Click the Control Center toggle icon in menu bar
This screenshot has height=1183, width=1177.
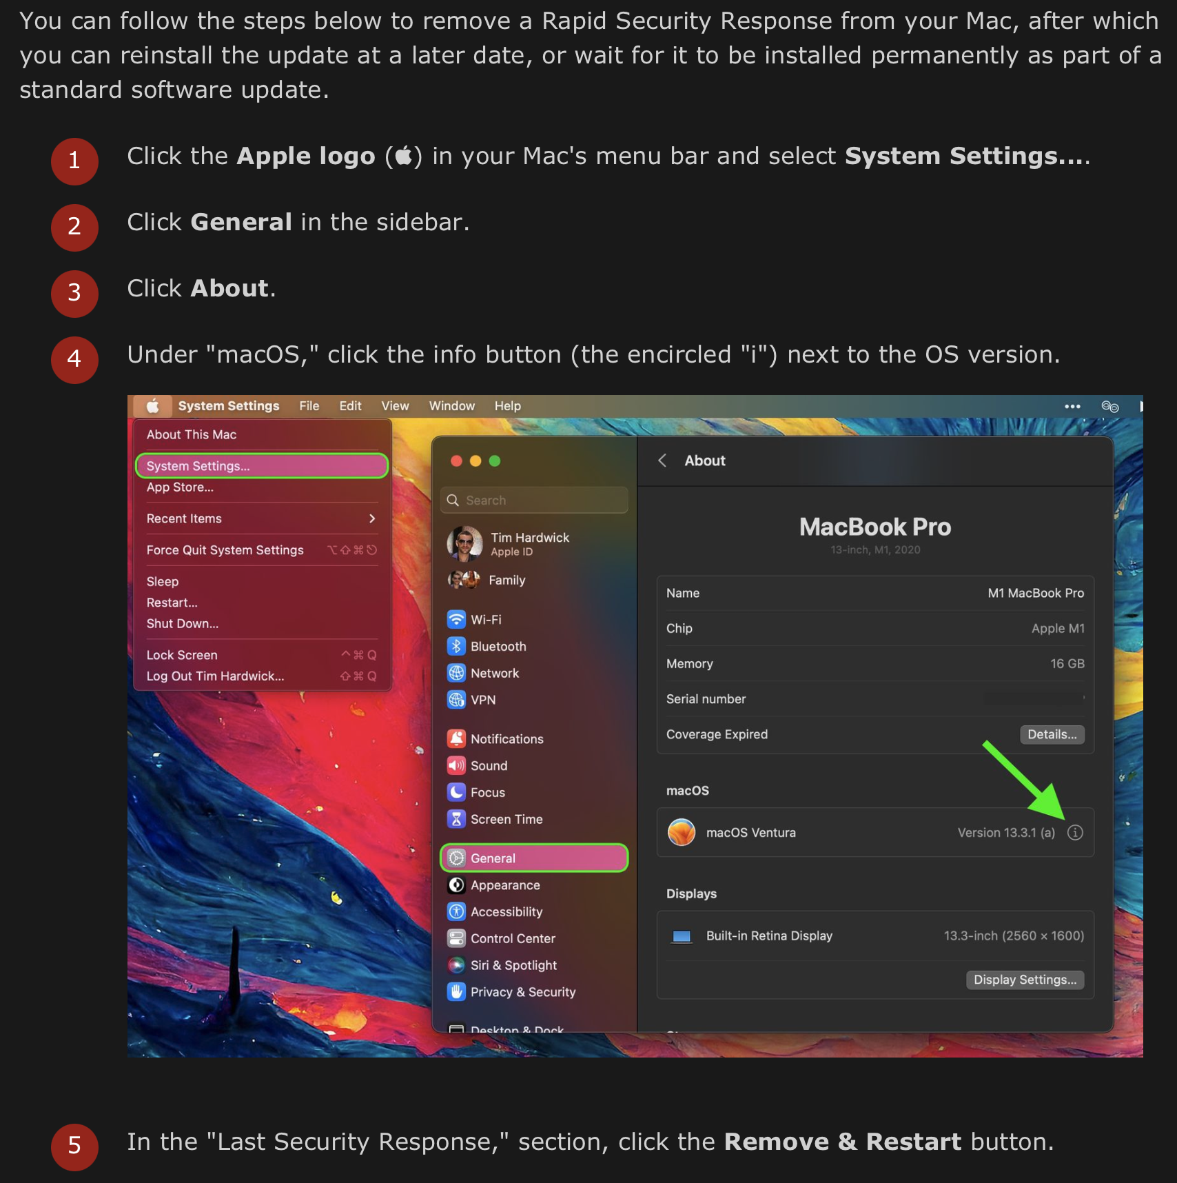pyautogui.click(x=1109, y=406)
